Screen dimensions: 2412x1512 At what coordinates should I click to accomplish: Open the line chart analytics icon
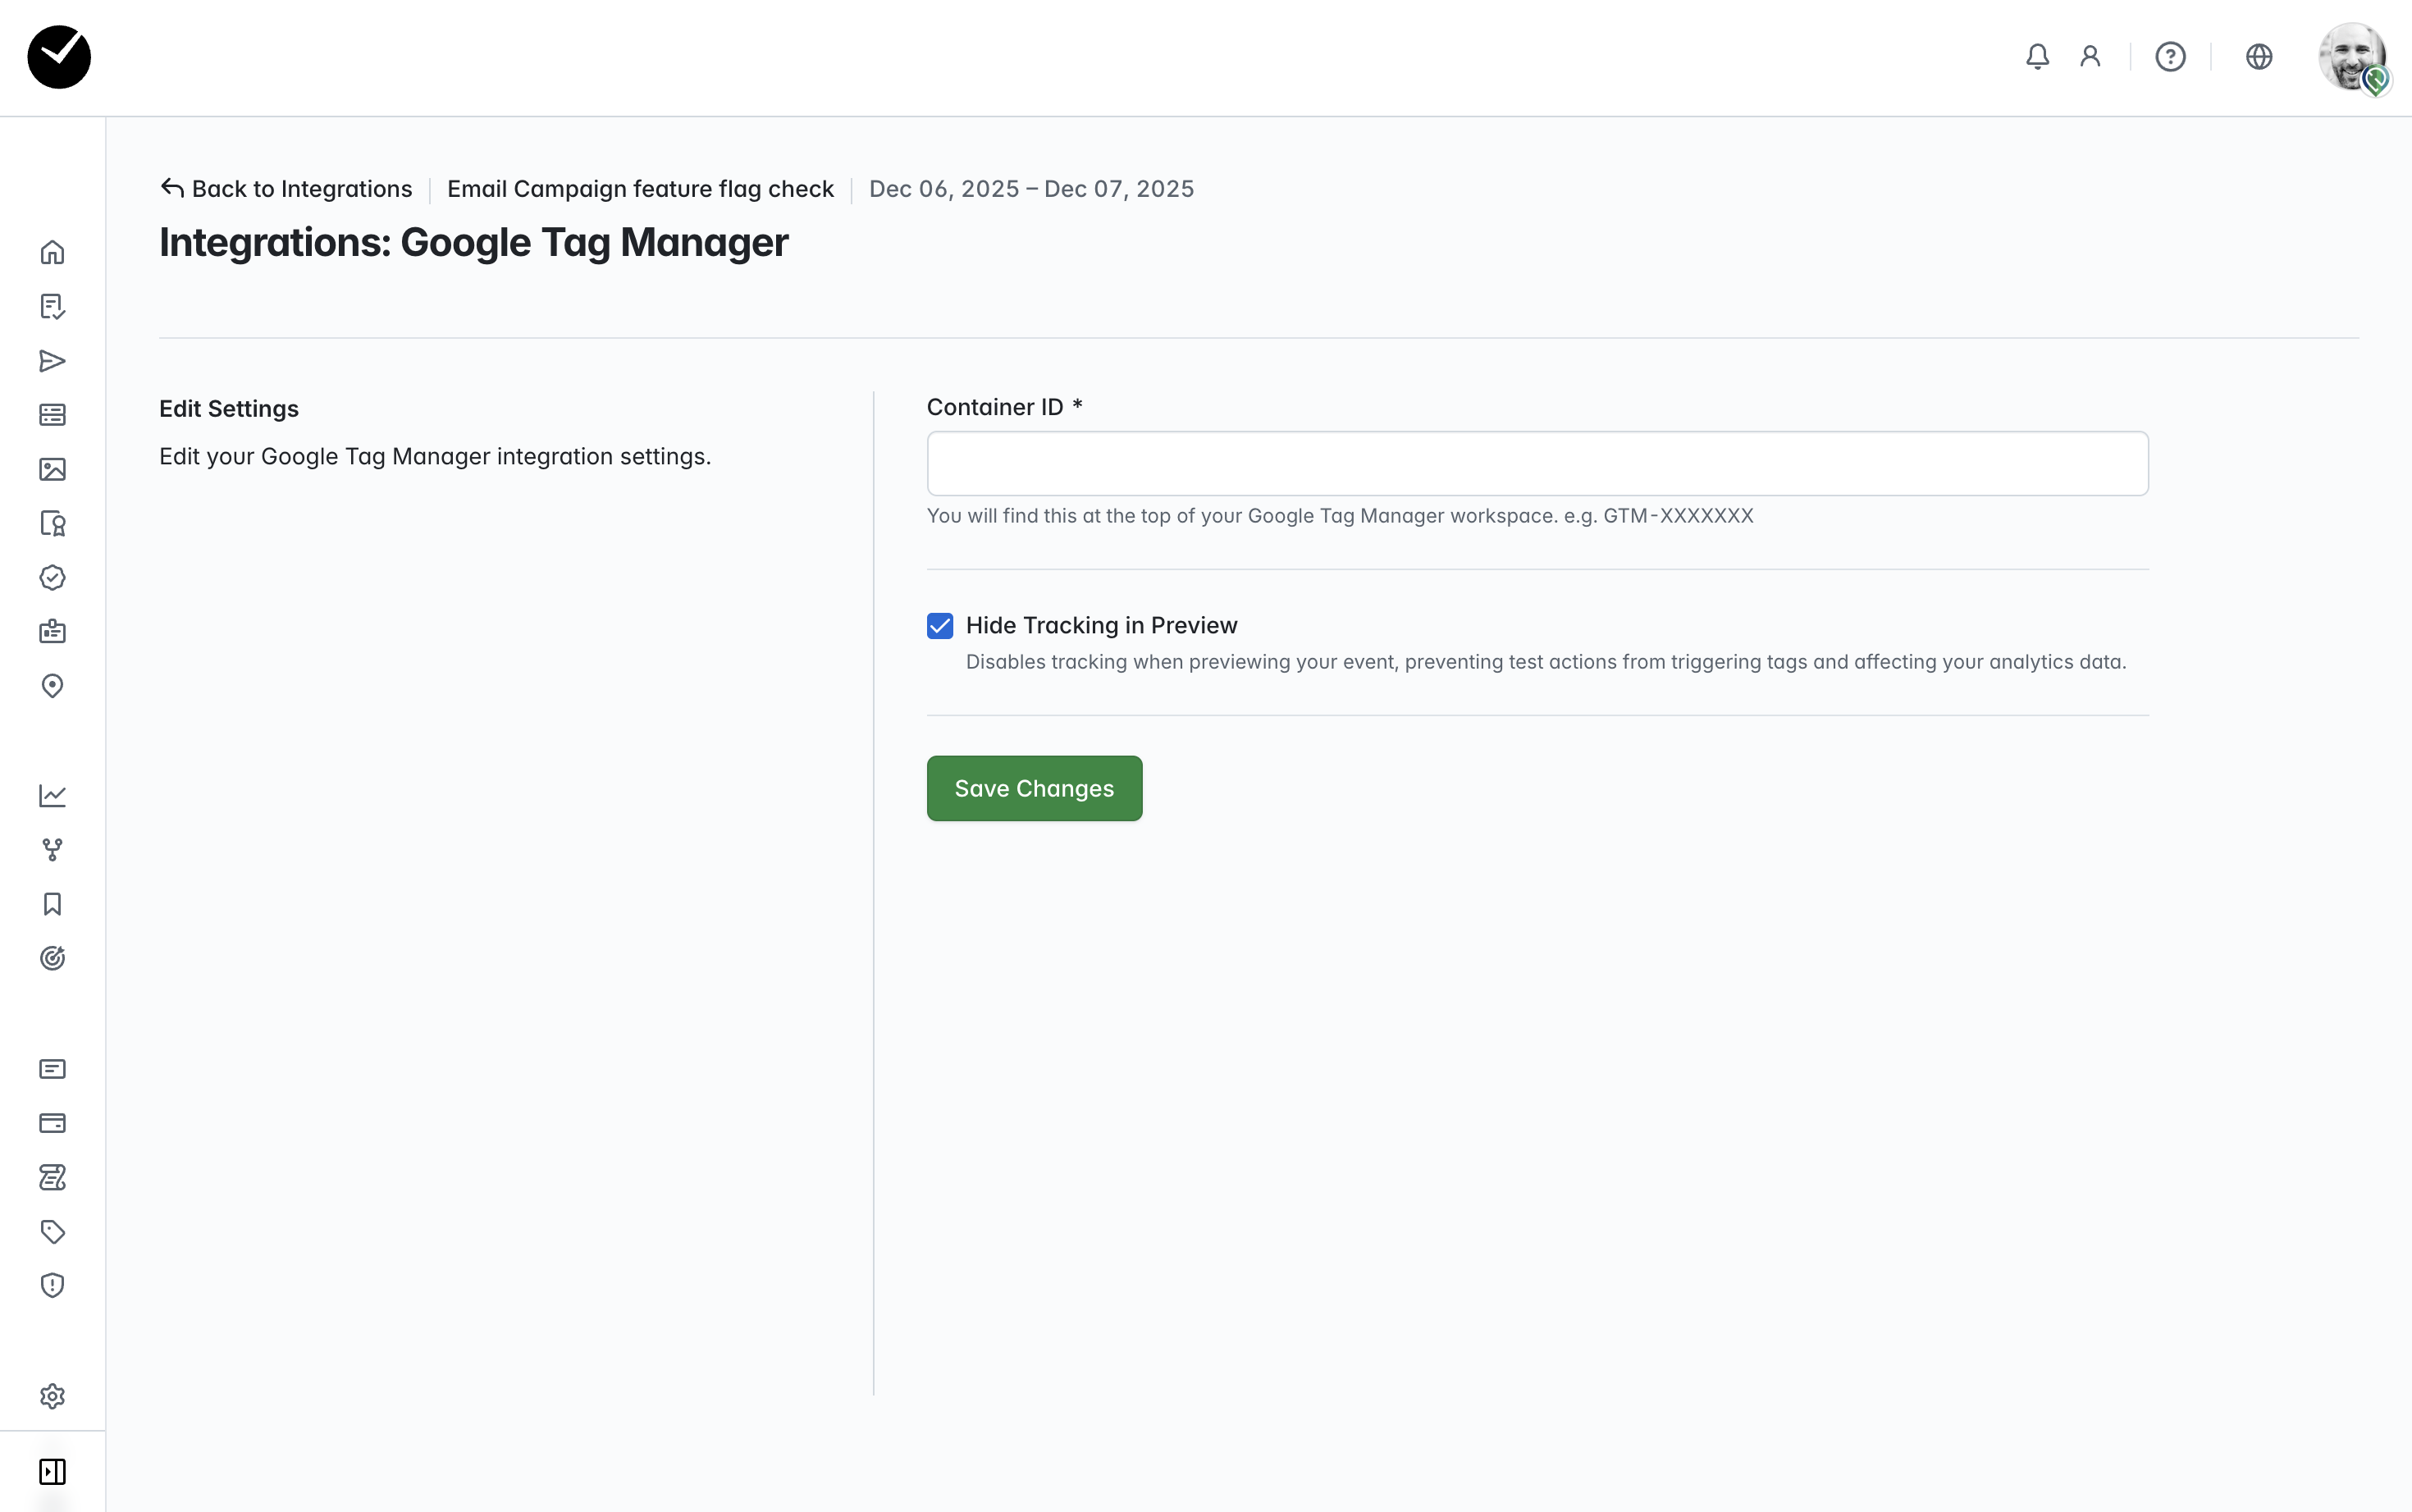[52, 795]
